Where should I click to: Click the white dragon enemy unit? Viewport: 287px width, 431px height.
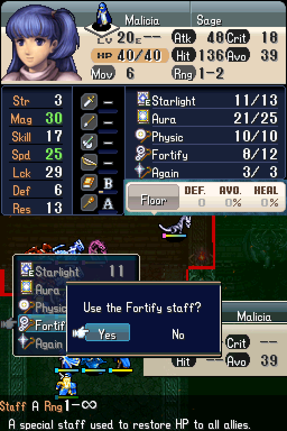(x=175, y=226)
